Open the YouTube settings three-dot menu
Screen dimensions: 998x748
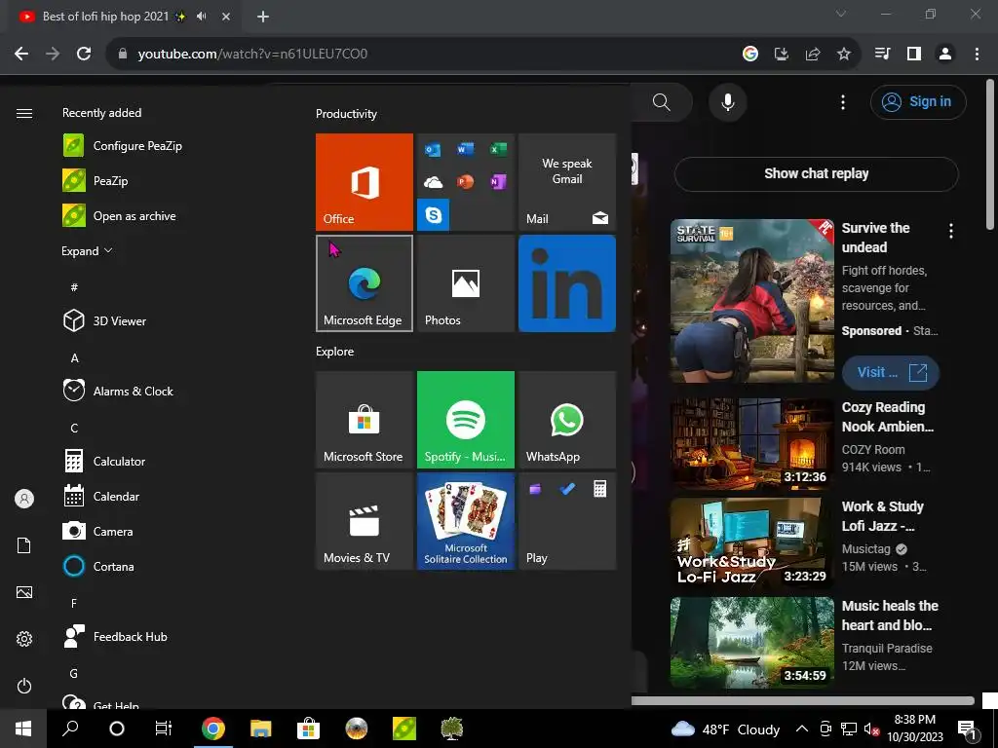(x=843, y=101)
